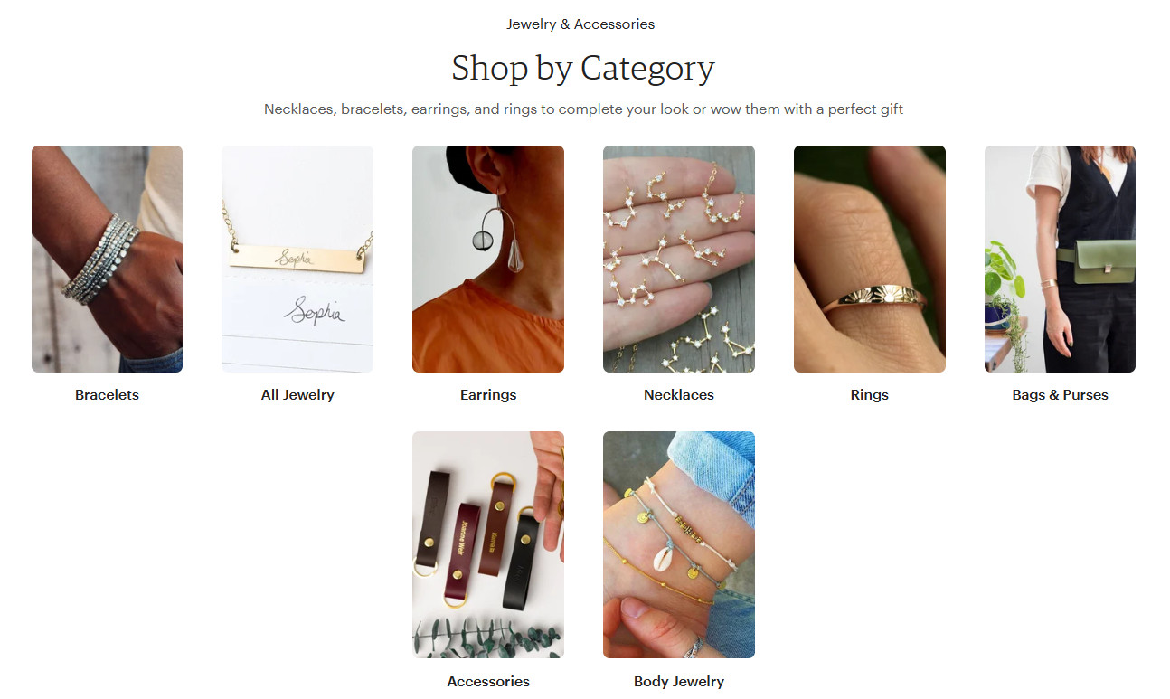Viewport: 1170px width, 699px height.
Task: Open the gold Rings photo
Action: 870,259
